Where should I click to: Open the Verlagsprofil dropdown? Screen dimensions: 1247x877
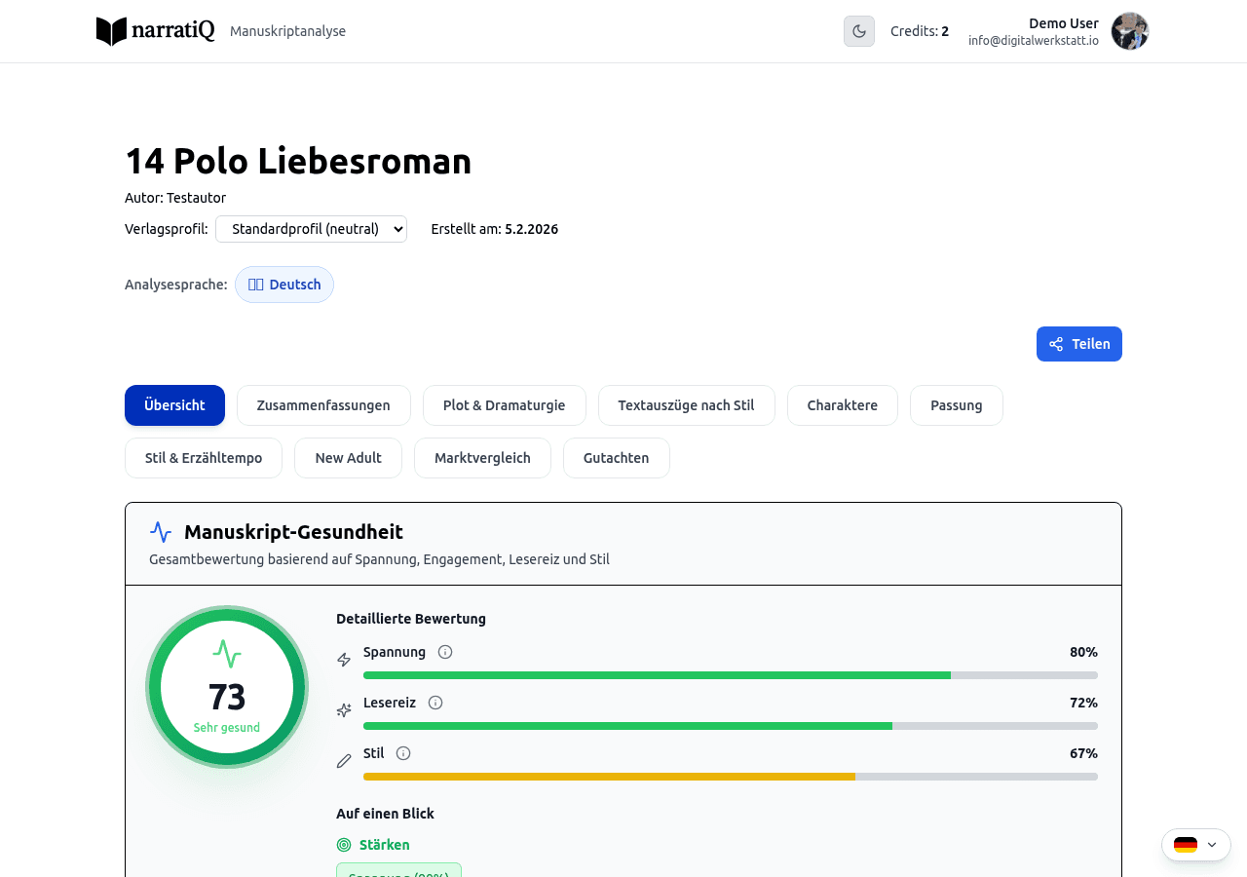click(311, 229)
